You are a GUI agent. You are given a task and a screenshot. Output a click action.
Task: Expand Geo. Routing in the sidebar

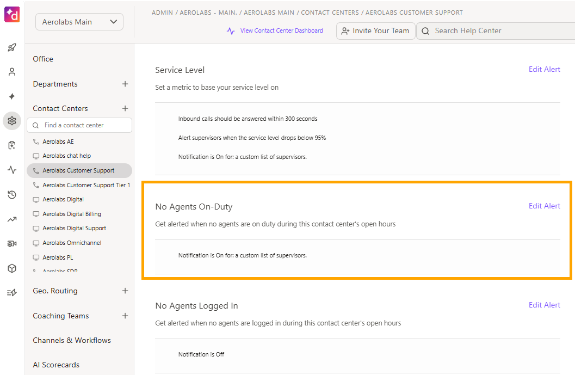pos(55,291)
